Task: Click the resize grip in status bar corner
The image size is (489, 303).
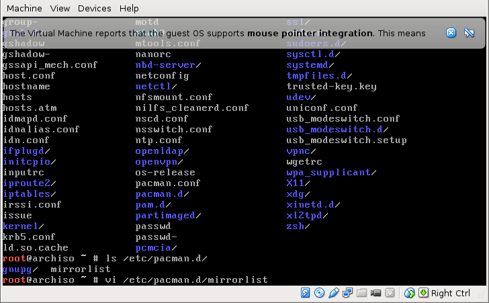Action: 482,294
